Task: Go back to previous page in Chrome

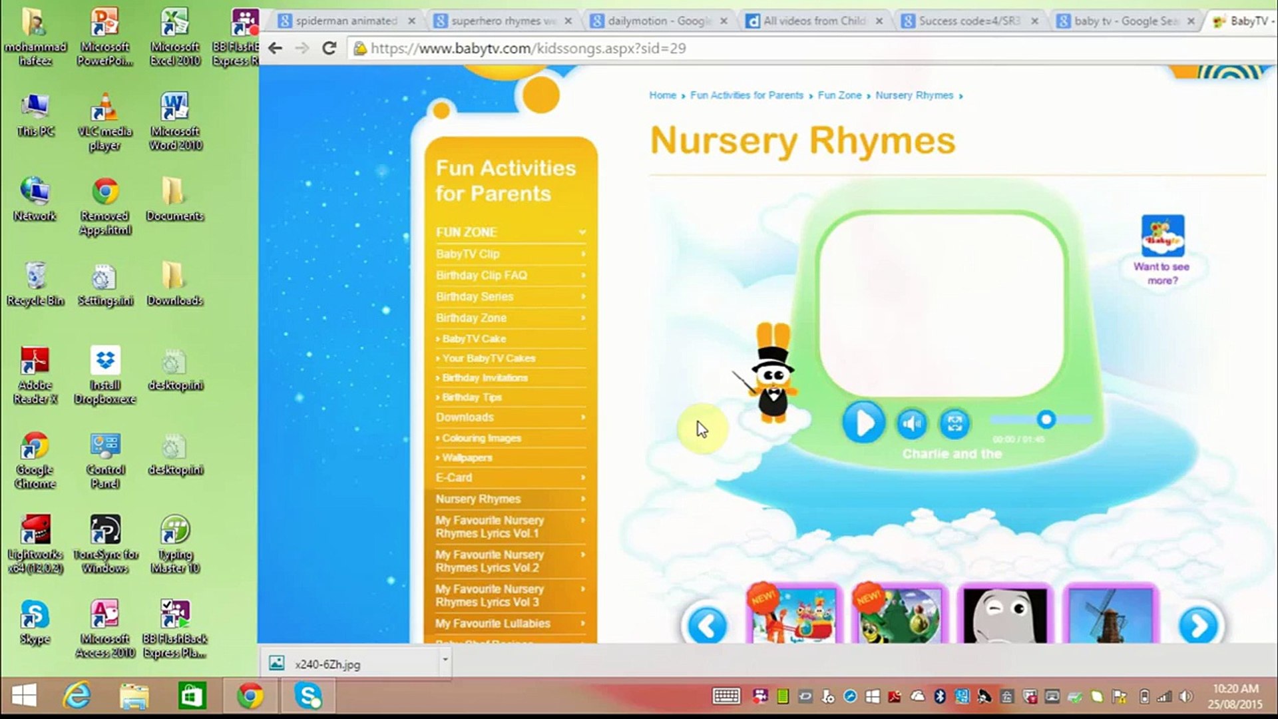Action: 275,48
